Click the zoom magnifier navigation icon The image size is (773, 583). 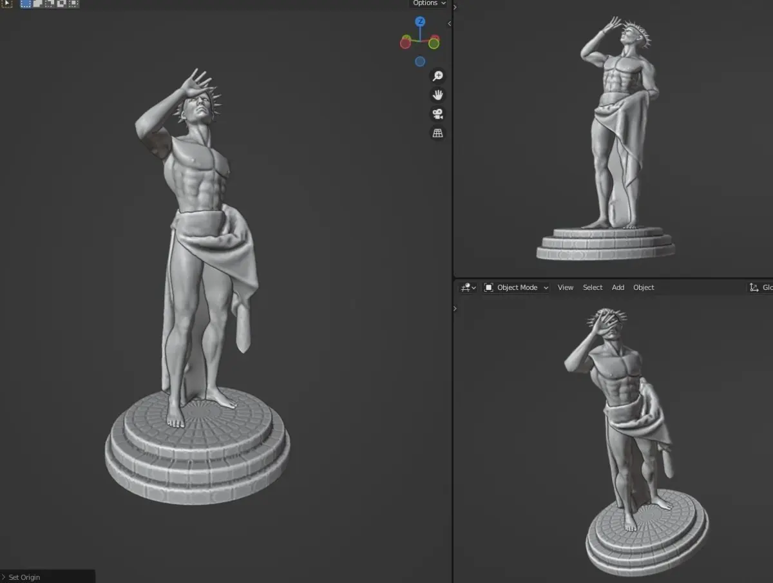[x=438, y=76]
